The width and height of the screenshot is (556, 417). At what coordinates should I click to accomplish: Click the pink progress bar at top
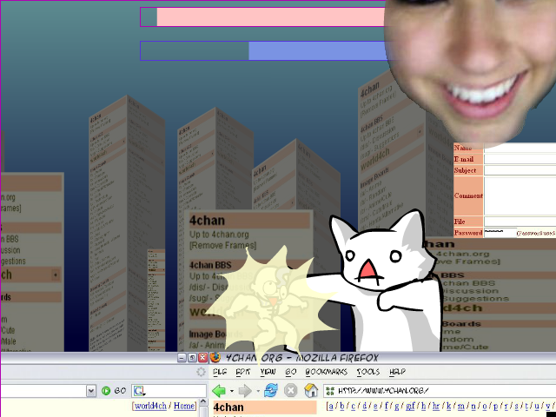[x=269, y=17]
